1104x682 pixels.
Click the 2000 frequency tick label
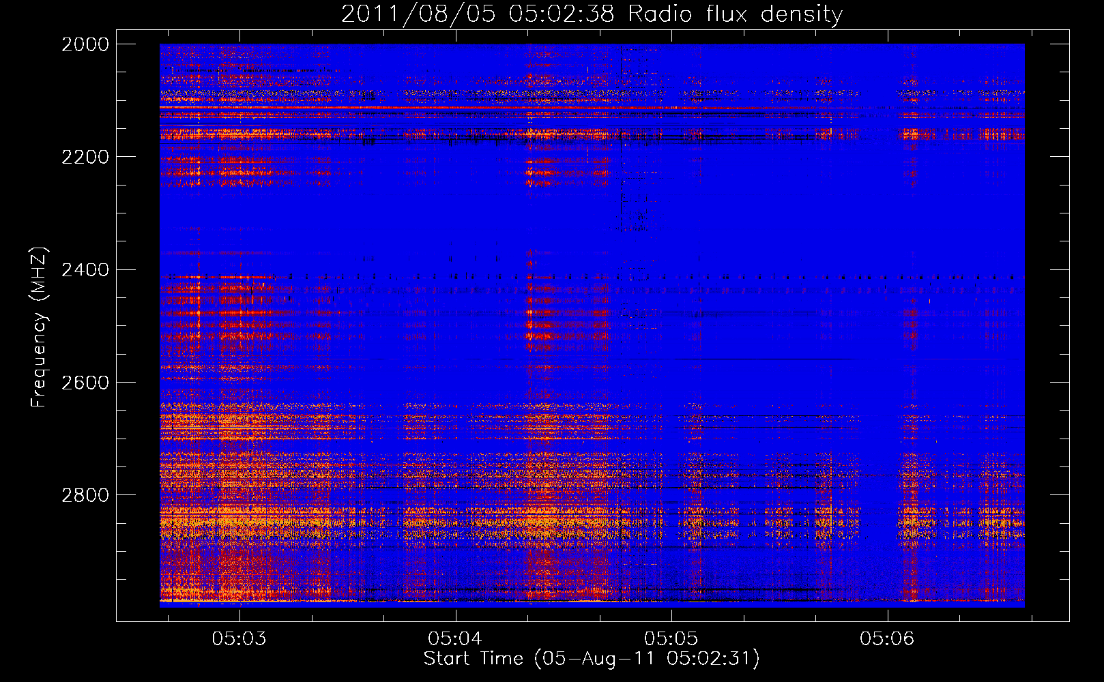tap(85, 44)
